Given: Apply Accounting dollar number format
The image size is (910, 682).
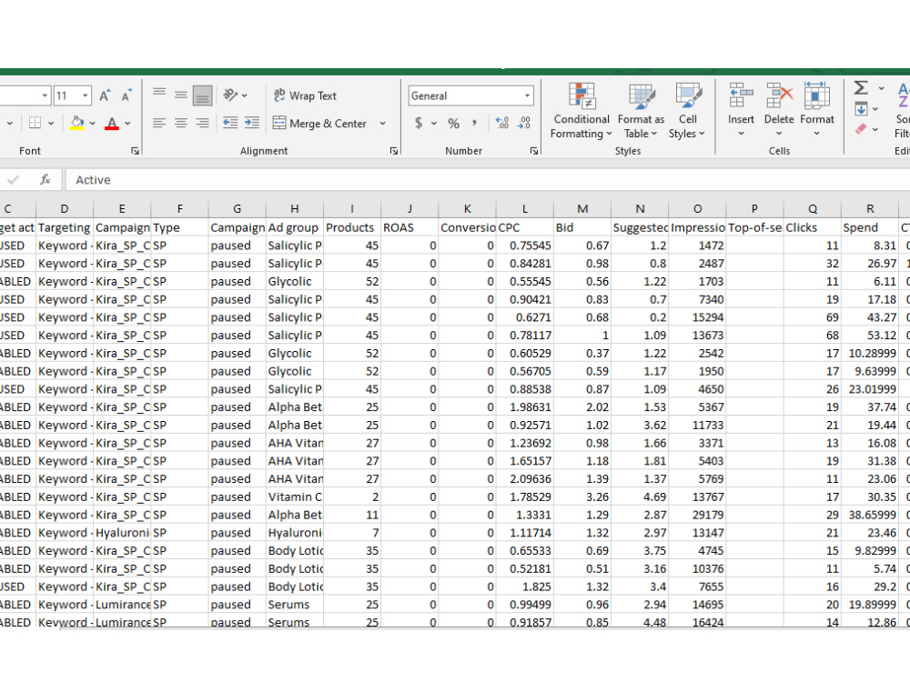Looking at the screenshot, I should pyautogui.click(x=419, y=123).
